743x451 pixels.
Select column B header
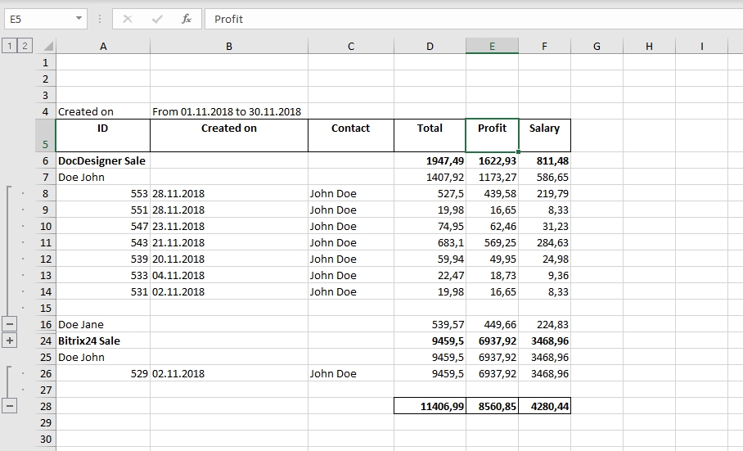(229, 47)
